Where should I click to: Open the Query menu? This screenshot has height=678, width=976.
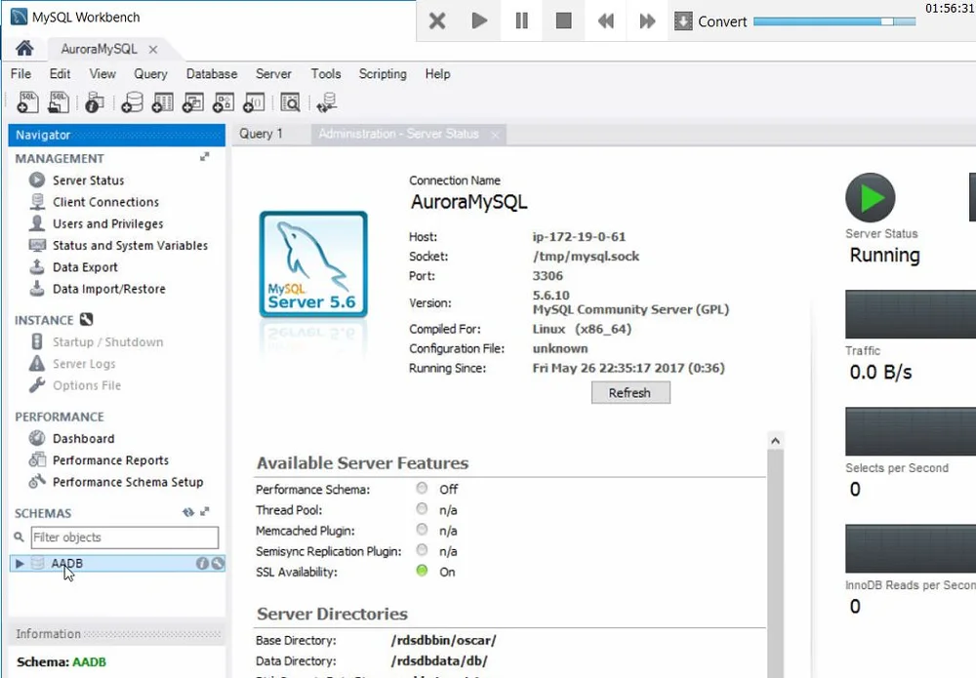tap(150, 74)
